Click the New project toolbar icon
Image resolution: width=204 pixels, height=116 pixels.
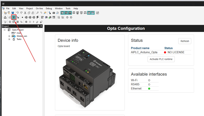point(5,13)
